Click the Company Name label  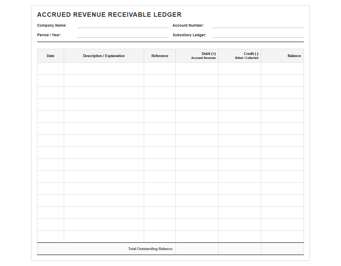click(x=52, y=25)
